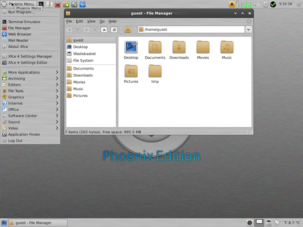The image size is (303, 227).
Task: Select About Xfce menu entry
Action: click(x=30, y=46)
